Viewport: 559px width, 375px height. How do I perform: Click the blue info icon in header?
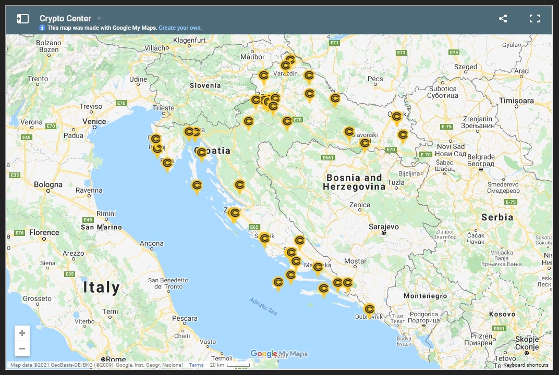42,28
